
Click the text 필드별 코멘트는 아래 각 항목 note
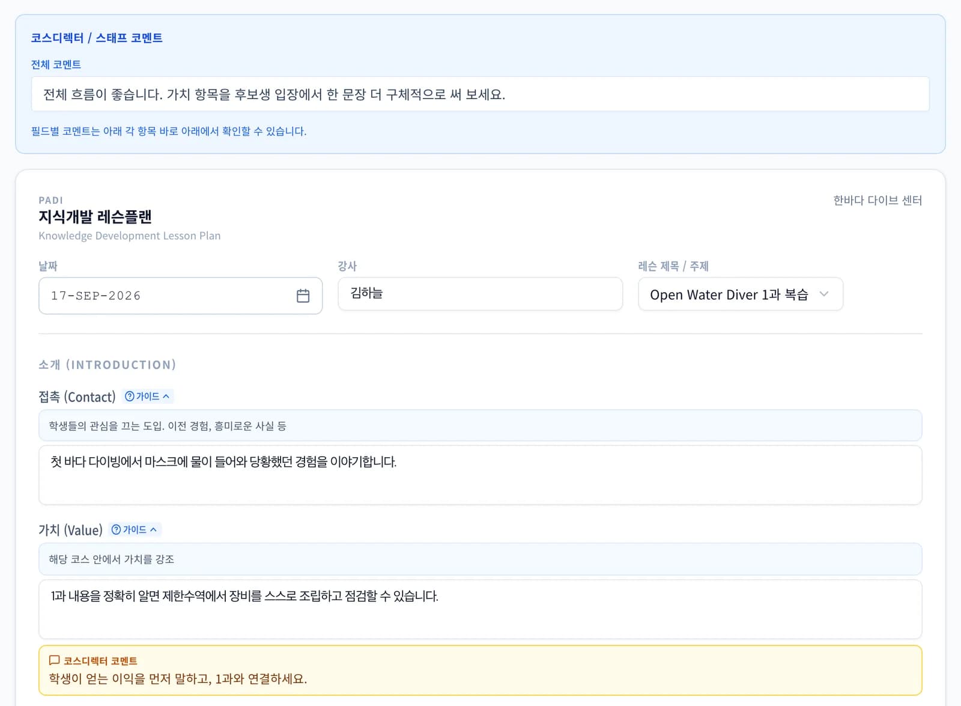click(169, 131)
